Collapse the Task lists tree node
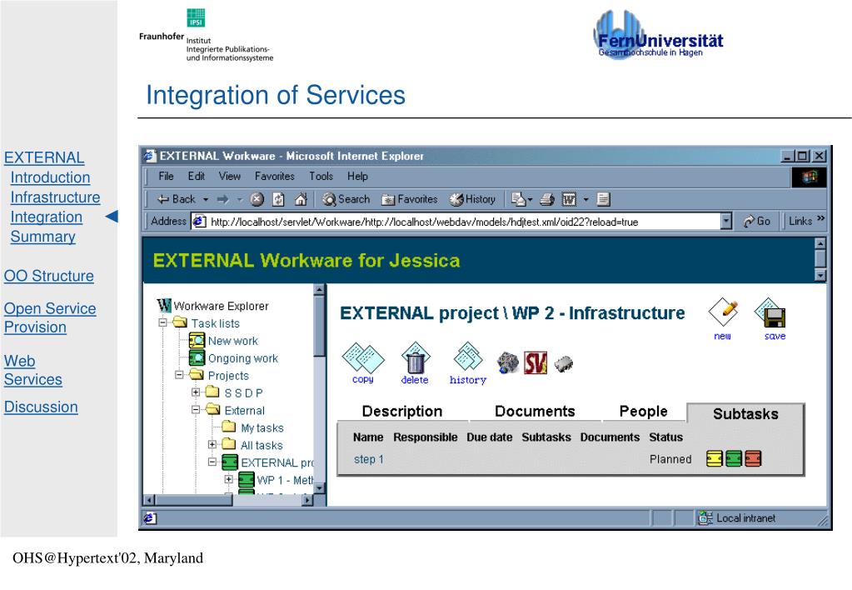This screenshot has height=590, width=852. pos(162,322)
